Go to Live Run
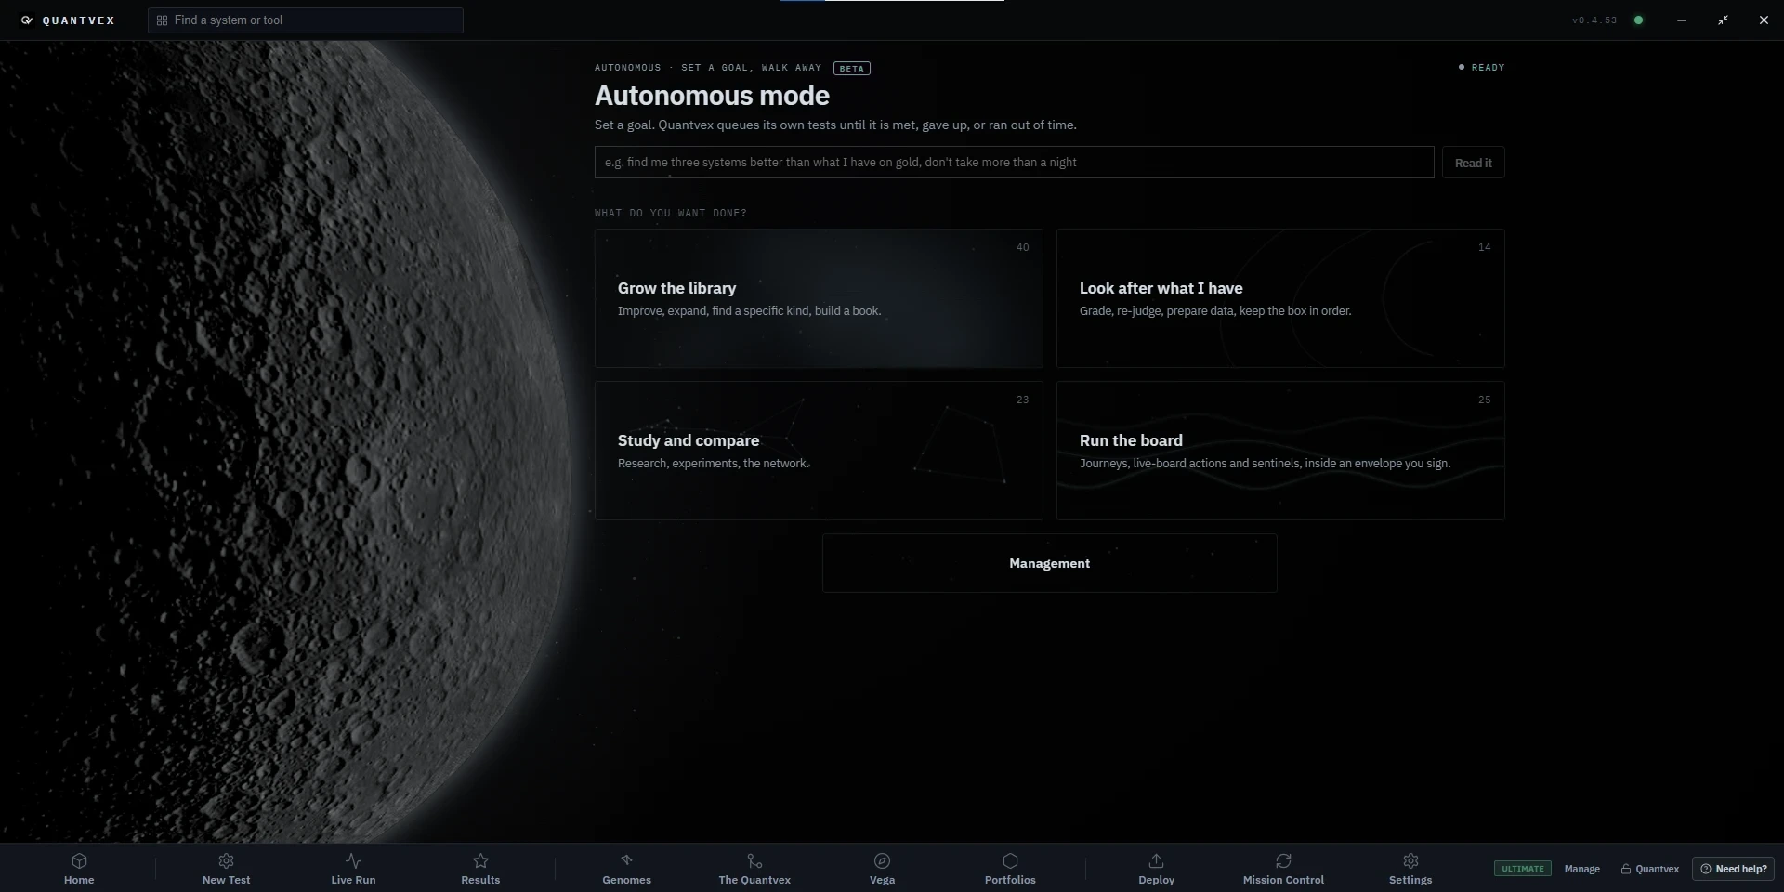 (x=353, y=869)
